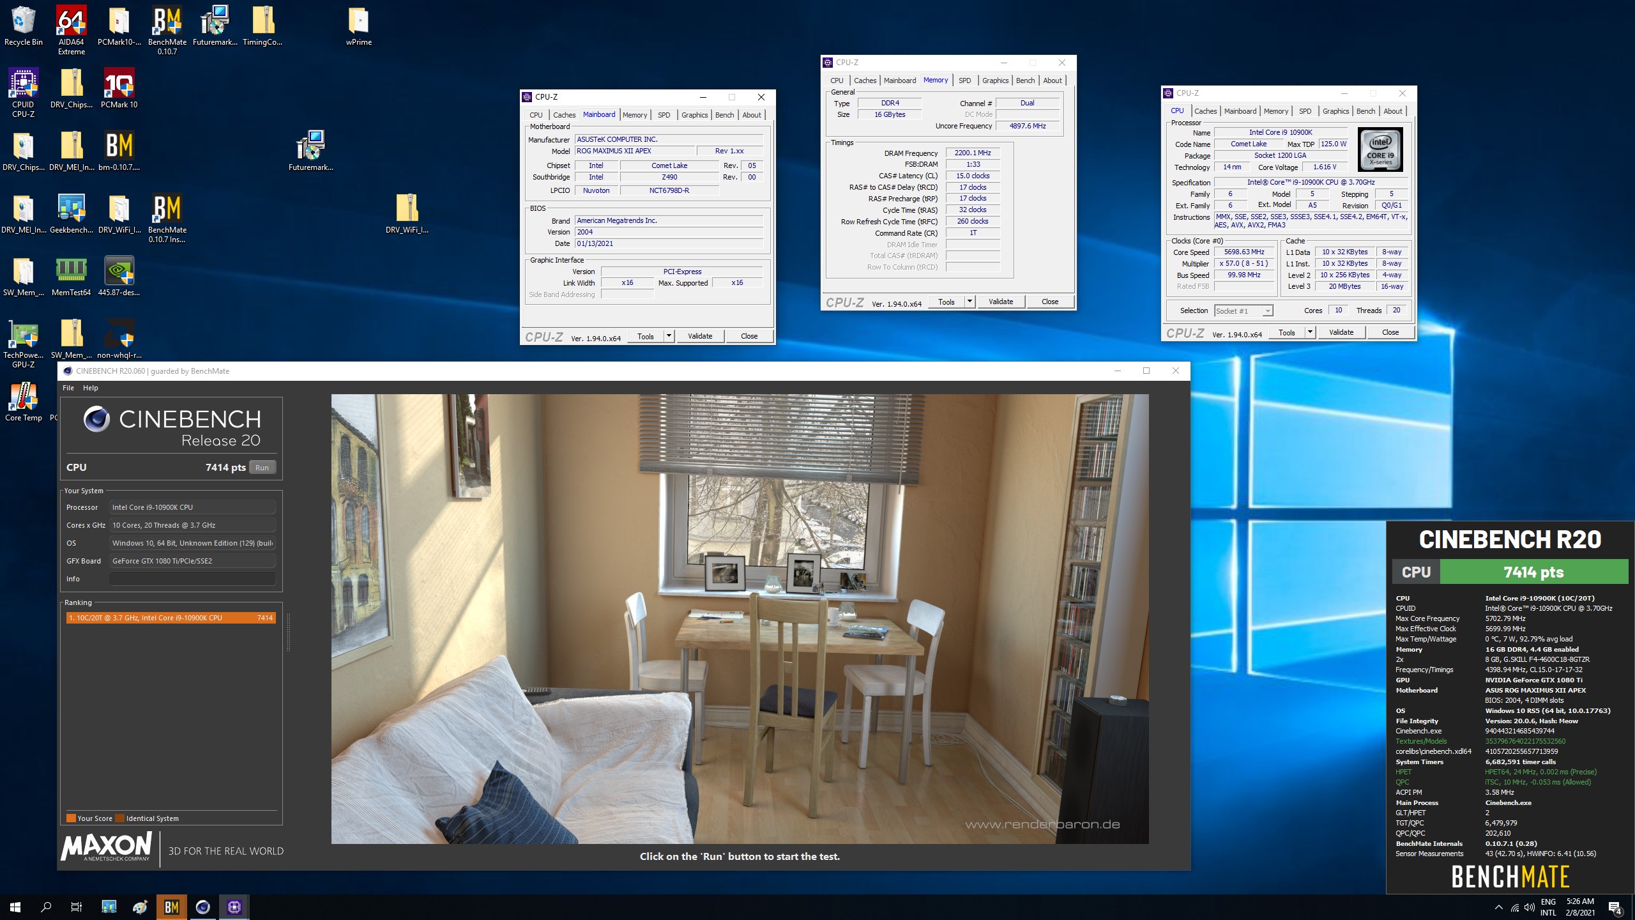
Task: Click Validate in right CPU-Z window
Action: point(1341,332)
